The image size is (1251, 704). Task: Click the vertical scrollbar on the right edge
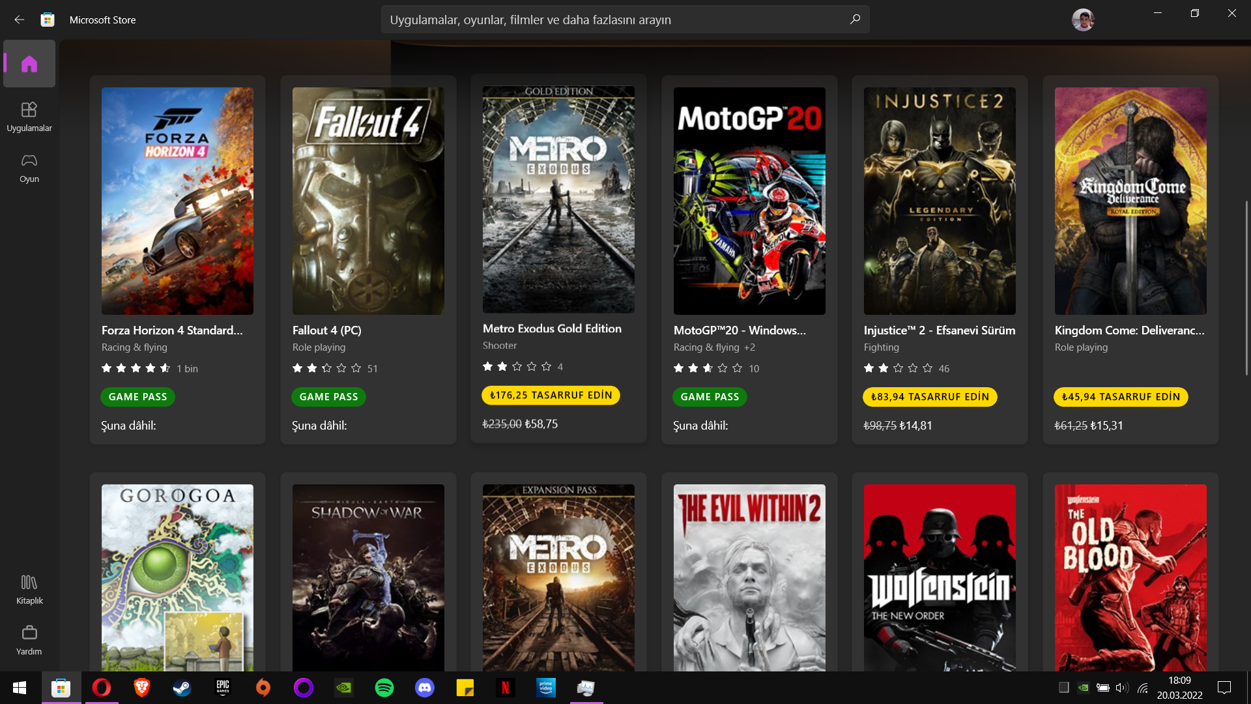[x=1246, y=287]
